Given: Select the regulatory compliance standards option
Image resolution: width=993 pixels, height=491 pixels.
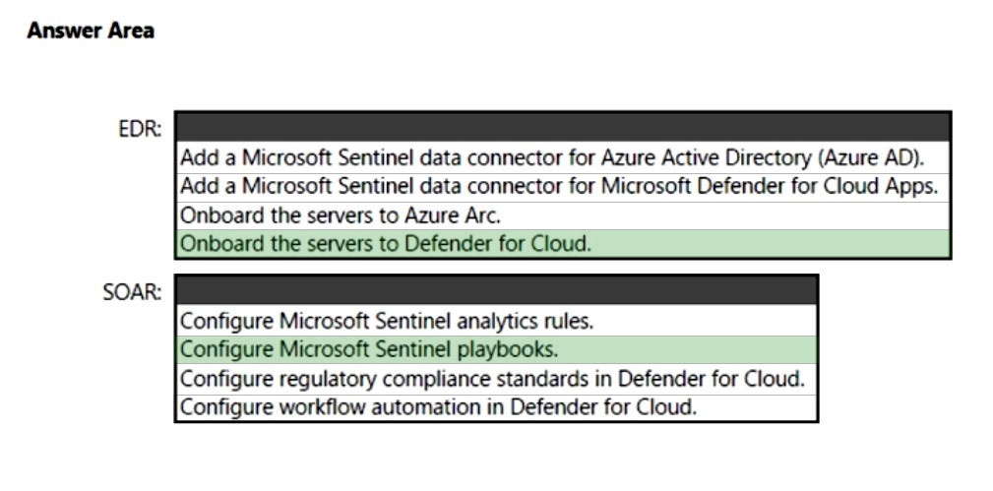Looking at the screenshot, I should [492, 378].
